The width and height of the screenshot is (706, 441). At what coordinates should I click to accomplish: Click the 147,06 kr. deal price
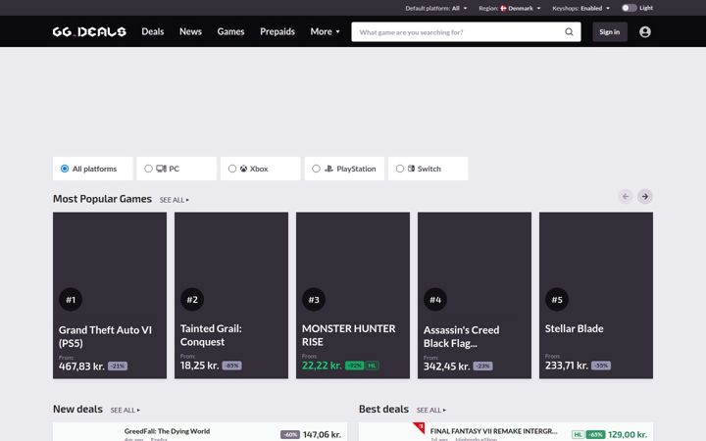click(322, 435)
